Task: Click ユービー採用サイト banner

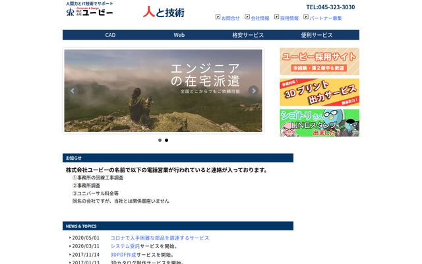Action: coord(319,61)
